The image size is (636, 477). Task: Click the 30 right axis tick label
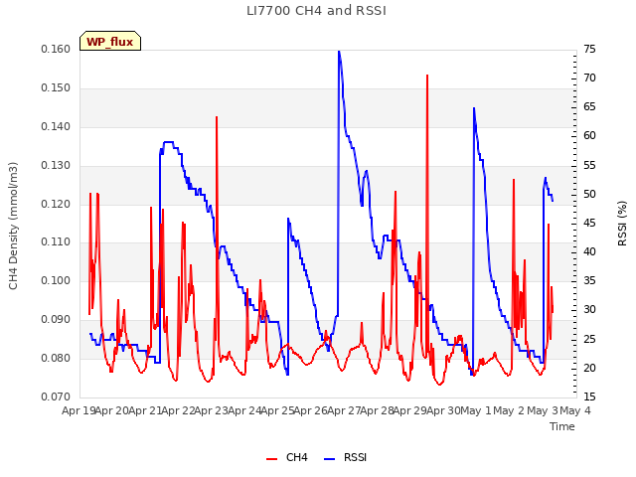click(x=589, y=309)
